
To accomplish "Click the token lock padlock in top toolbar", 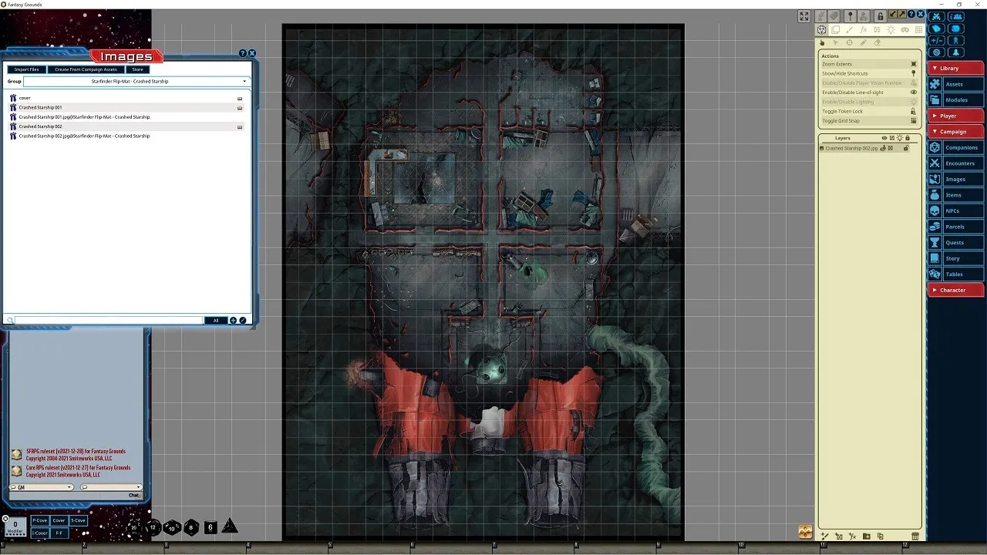I will 880,16.
